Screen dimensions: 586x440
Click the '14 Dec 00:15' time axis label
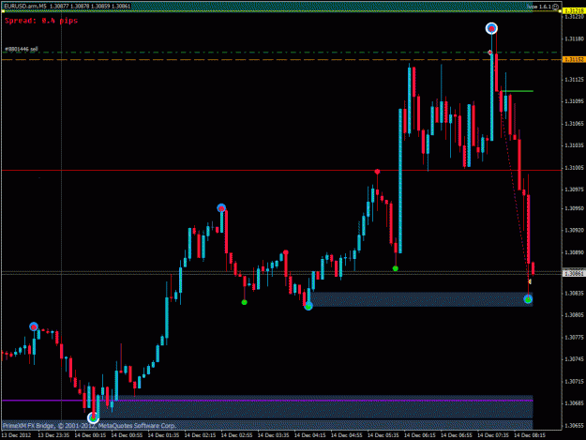90,435
